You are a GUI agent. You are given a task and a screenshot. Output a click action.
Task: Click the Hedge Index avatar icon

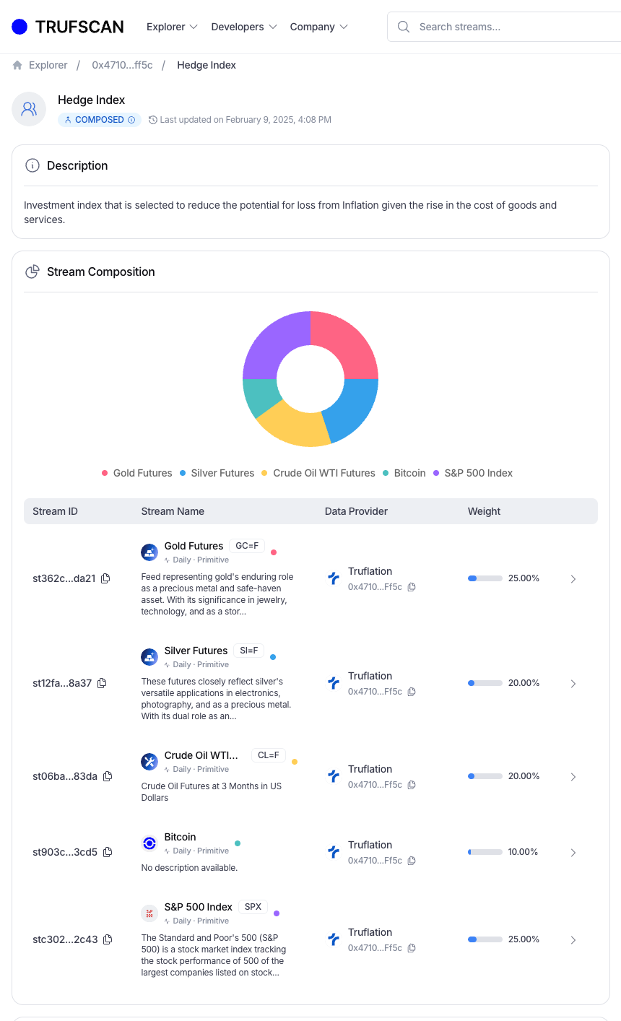(x=29, y=109)
